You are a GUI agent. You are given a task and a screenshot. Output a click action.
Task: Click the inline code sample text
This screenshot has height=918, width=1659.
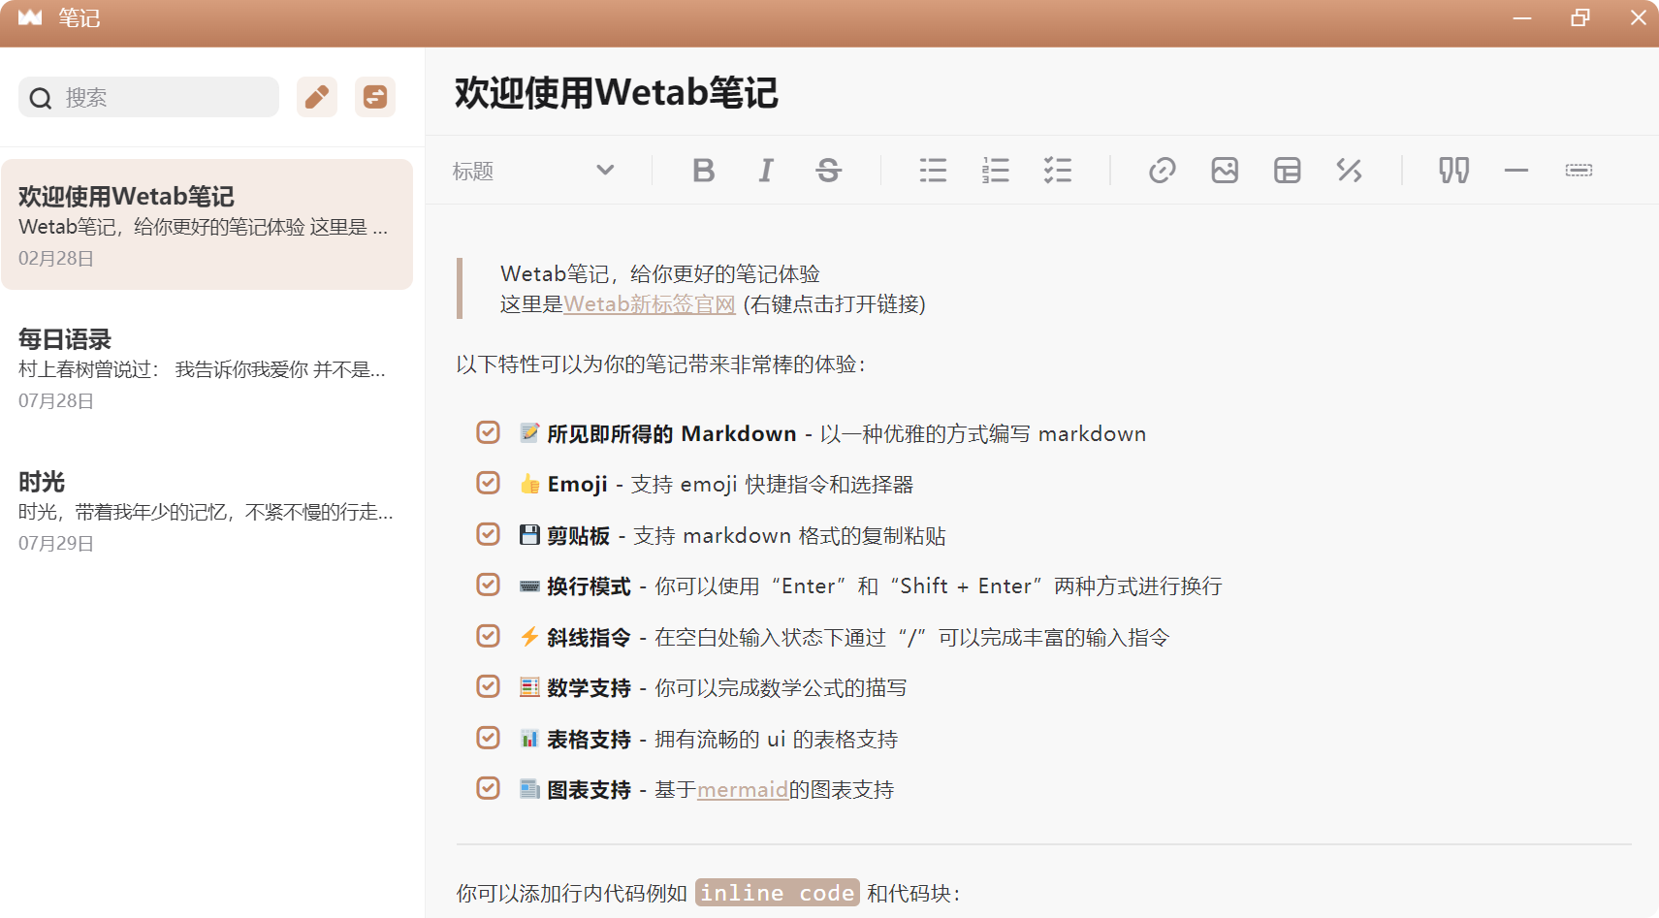point(778,893)
